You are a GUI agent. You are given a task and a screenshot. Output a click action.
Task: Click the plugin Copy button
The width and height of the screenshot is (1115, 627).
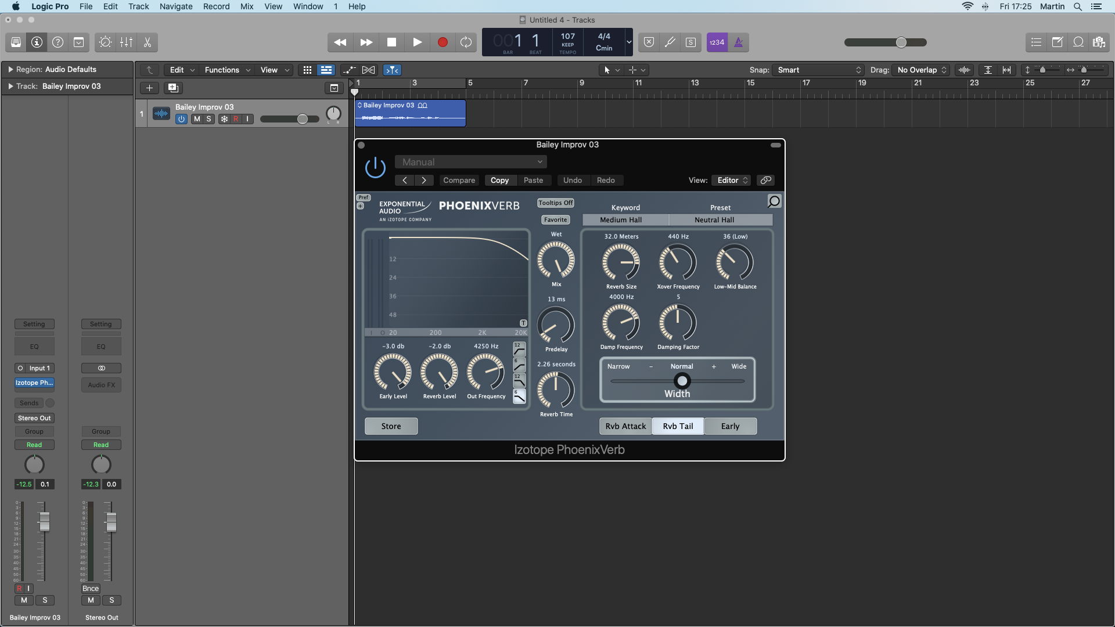[499, 180]
